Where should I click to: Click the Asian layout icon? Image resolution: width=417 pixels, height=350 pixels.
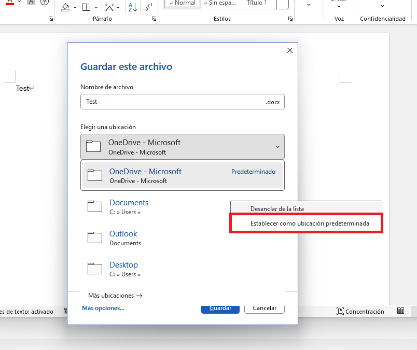pos(109,7)
